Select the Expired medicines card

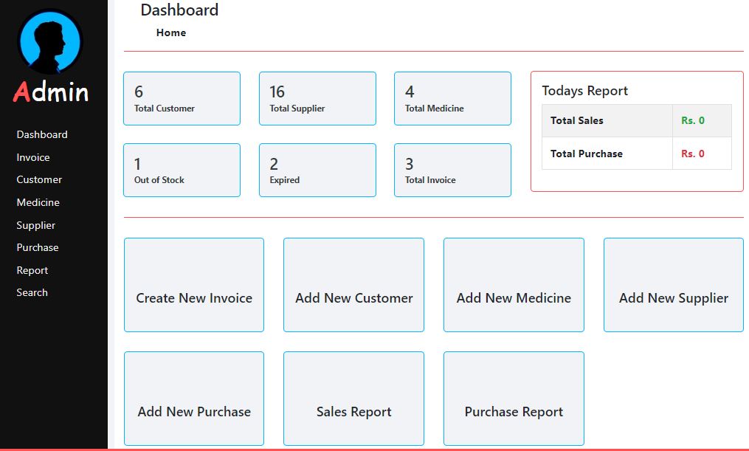pos(317,170)
